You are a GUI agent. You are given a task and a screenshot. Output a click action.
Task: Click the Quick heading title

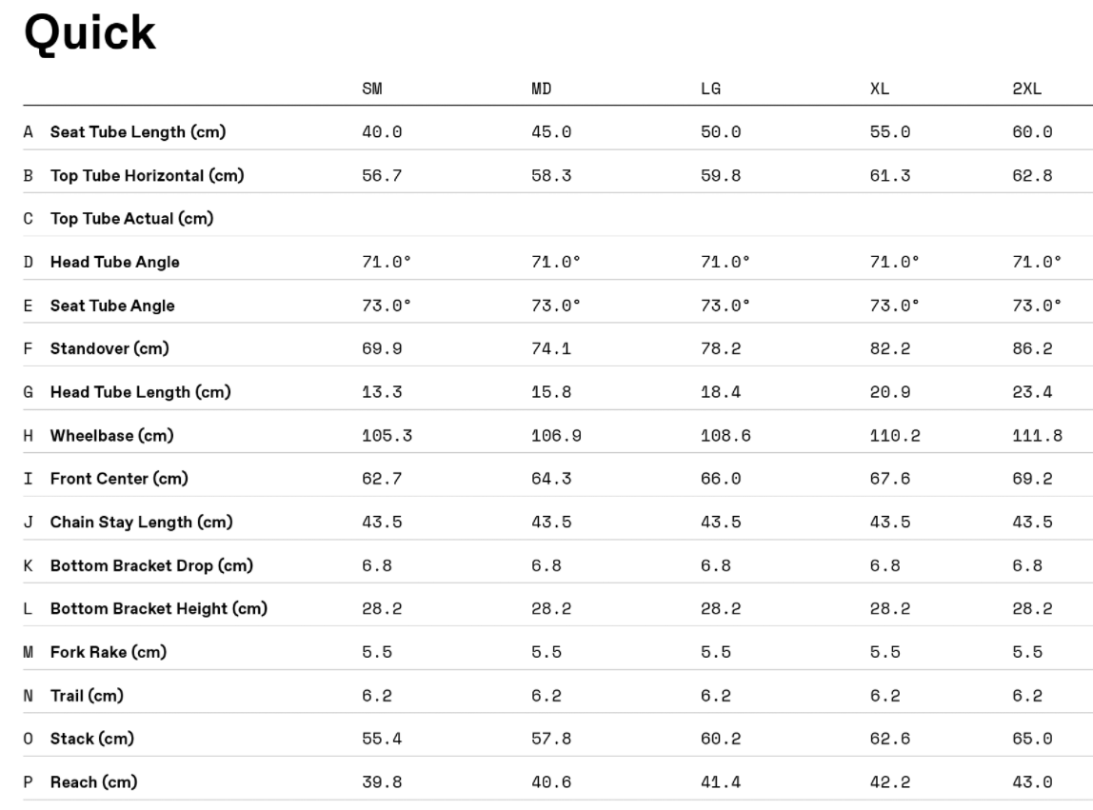89,32
